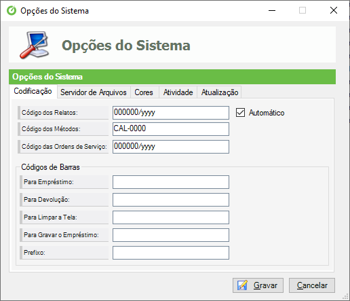Viewport: 350px width, 301px height.
Task: Minimize the Opções do Sistema window
Action: click(x=272, y=10)
